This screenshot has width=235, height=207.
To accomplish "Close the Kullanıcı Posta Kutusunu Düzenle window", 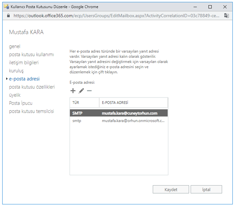I will [225, 7].
